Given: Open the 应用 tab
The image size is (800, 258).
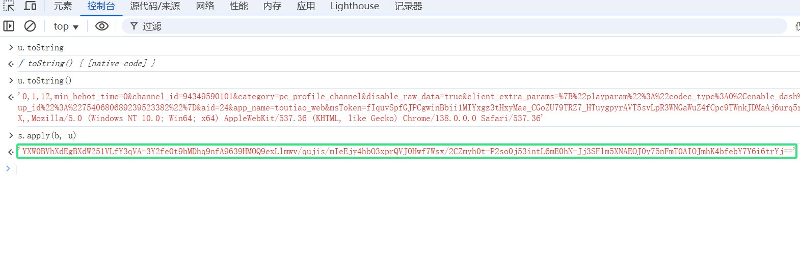Looking at the screenshot, I should tap(306, 6).
